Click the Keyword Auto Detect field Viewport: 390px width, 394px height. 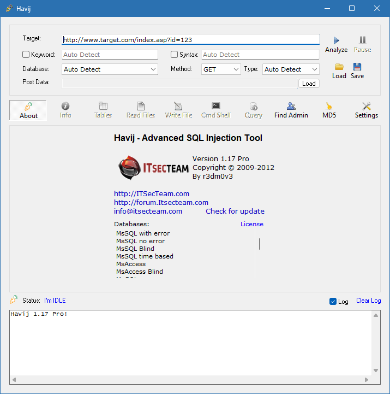[x=110, y=55]
